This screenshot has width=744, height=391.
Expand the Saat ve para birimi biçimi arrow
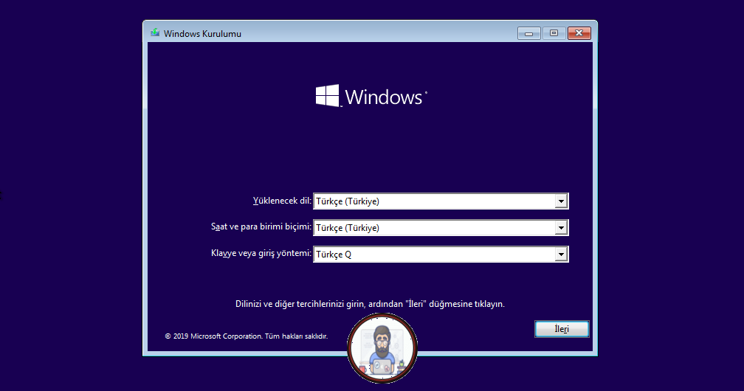tap(561, 228)
